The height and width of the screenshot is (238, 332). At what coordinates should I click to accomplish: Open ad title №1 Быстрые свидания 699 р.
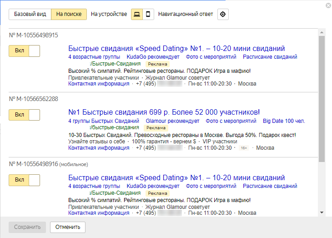[164, 112]
